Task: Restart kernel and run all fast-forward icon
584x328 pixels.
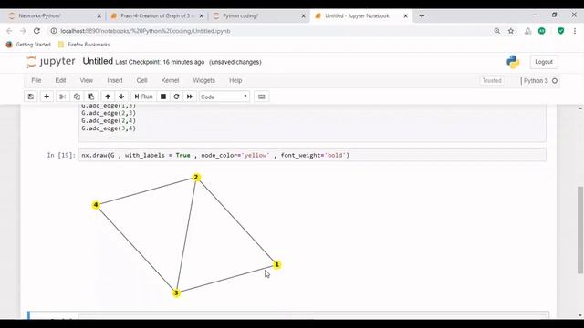Action: pos(190,97)
